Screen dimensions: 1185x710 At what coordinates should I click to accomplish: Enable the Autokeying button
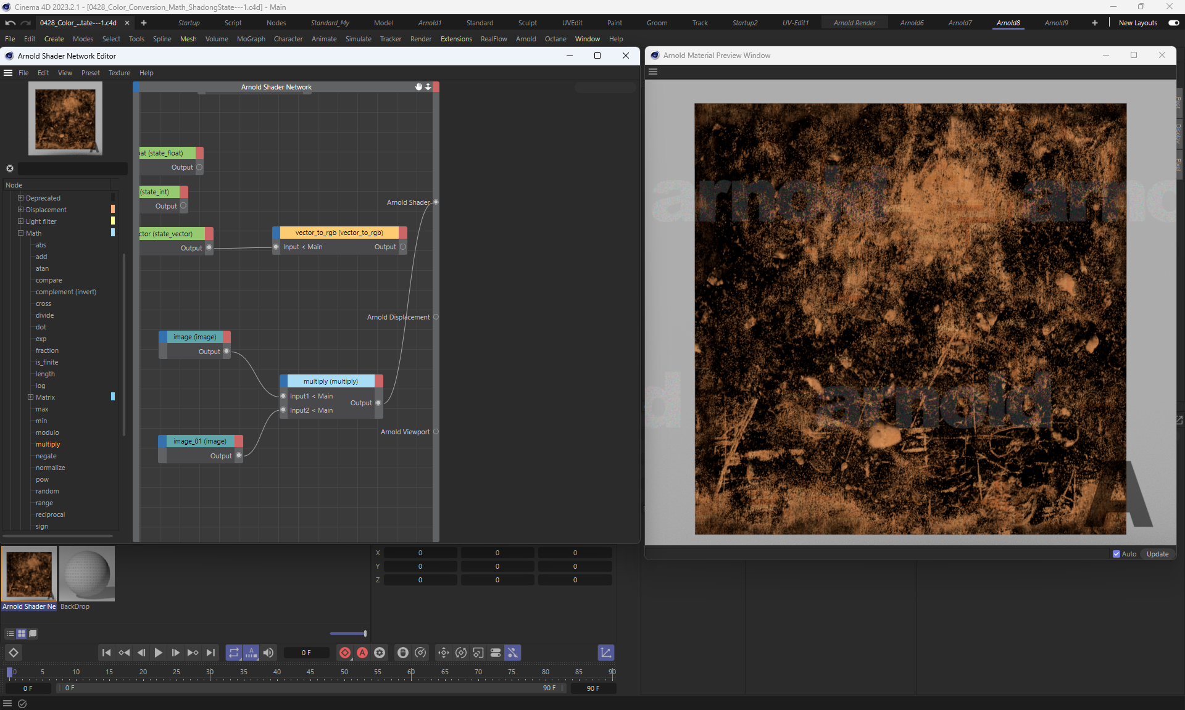pyautogui.click(x=362, y=653)
